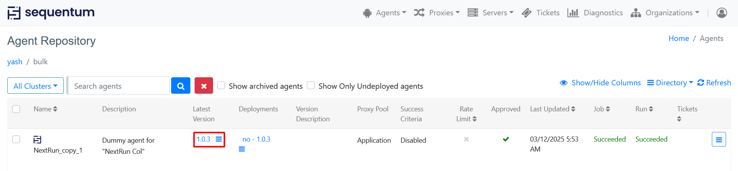Image resolution: width=738 pixels, height=171 pixels.
Task: Open the Tickets navigation item
Action: click(x=541, y=13)
